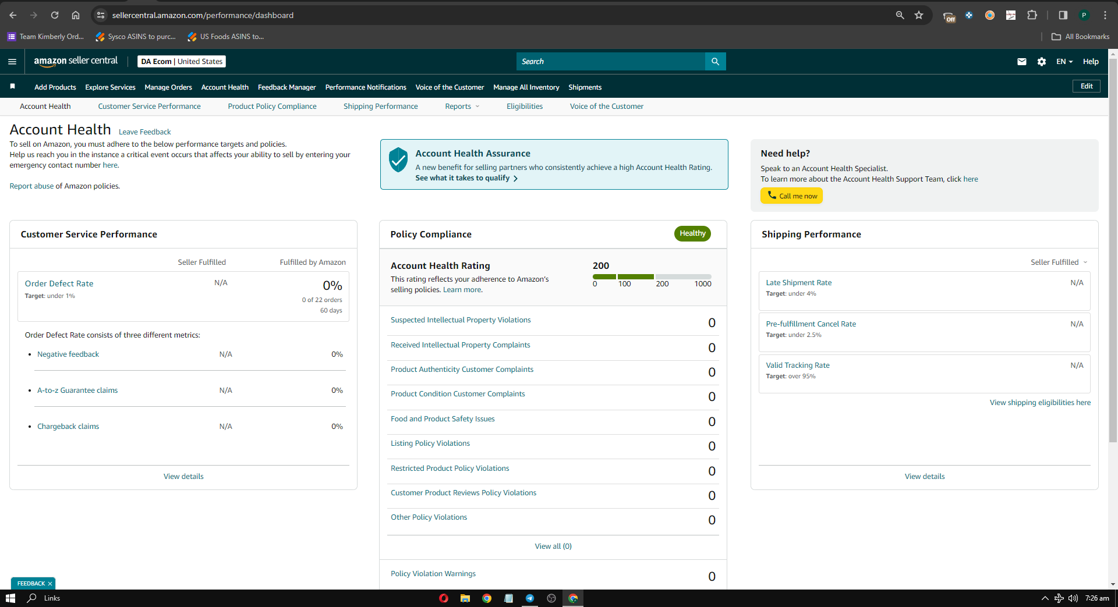
Task: Click the zoom magnifier in address bar
Action: tap(900, 15)
